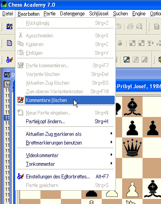Click the editor board icon in third toolbar
Screen dimensions: 161x204
[9, 59]
